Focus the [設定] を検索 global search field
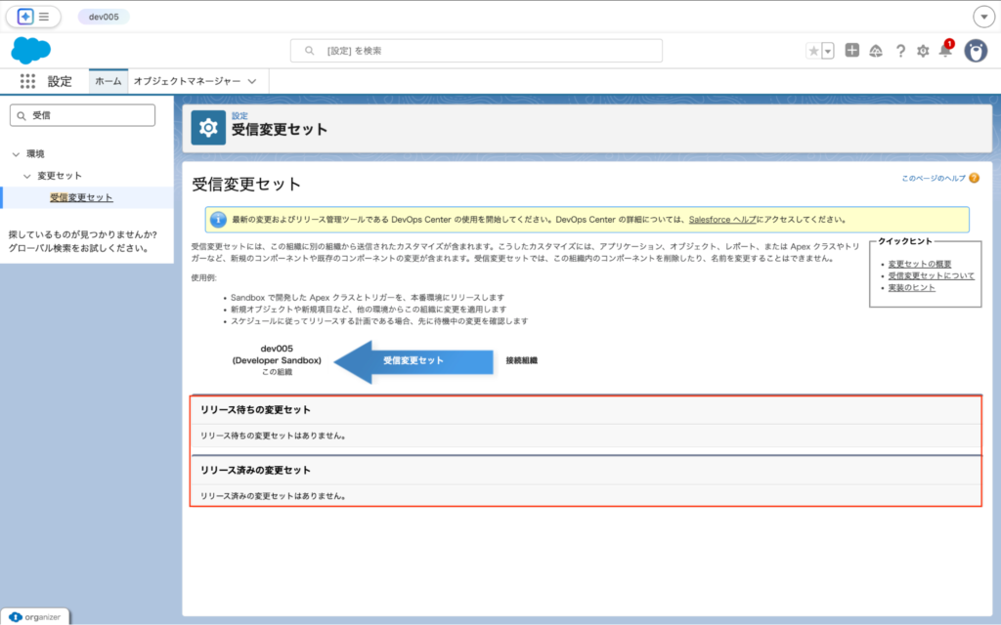This screenshot has height=625, width=1001. coord(476,51)
